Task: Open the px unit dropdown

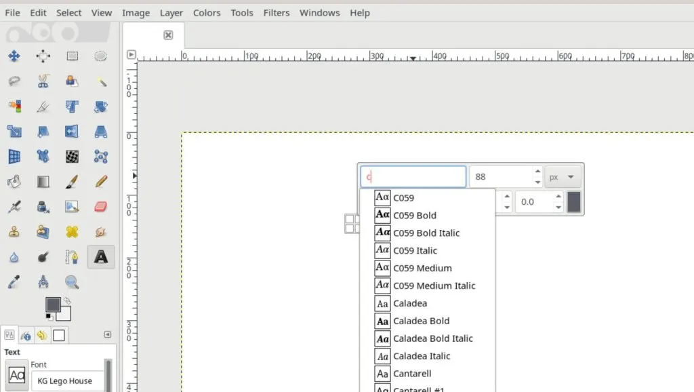Action: pyautogui.click(x=563, y=177)
